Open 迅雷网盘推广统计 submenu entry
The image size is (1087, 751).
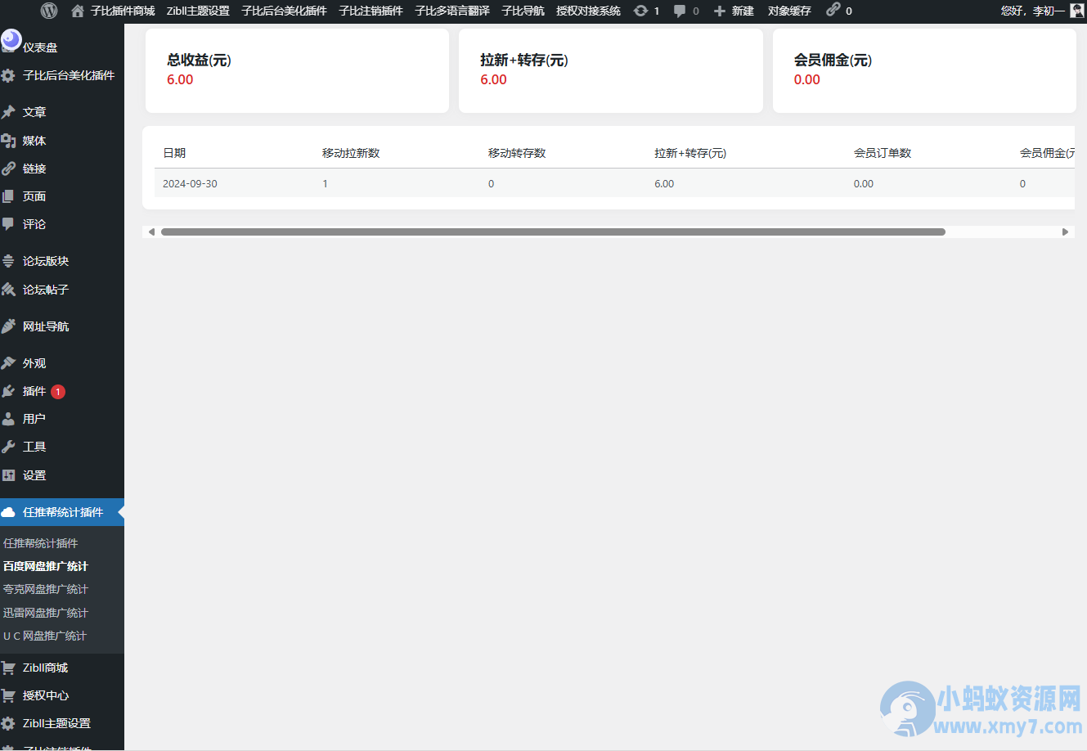46,613
